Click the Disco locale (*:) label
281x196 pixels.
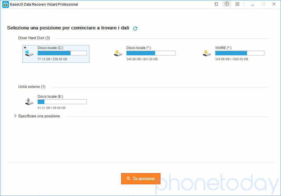point(139,48)
